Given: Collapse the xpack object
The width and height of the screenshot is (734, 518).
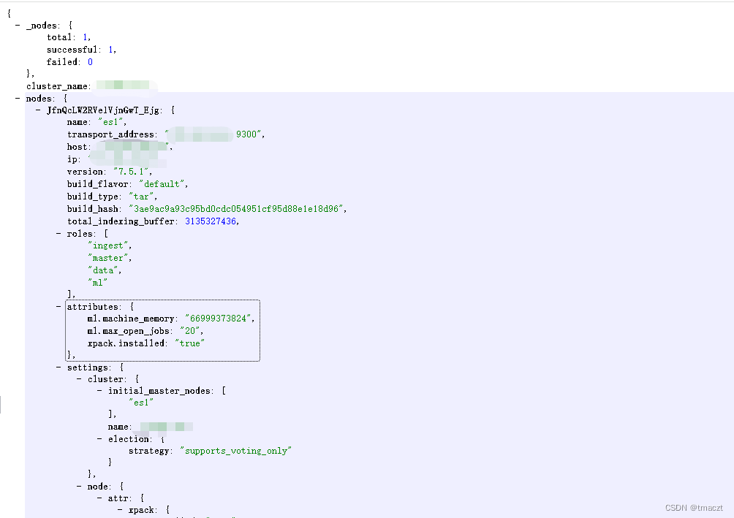Looking at the screenshot, I should [121, 510].
